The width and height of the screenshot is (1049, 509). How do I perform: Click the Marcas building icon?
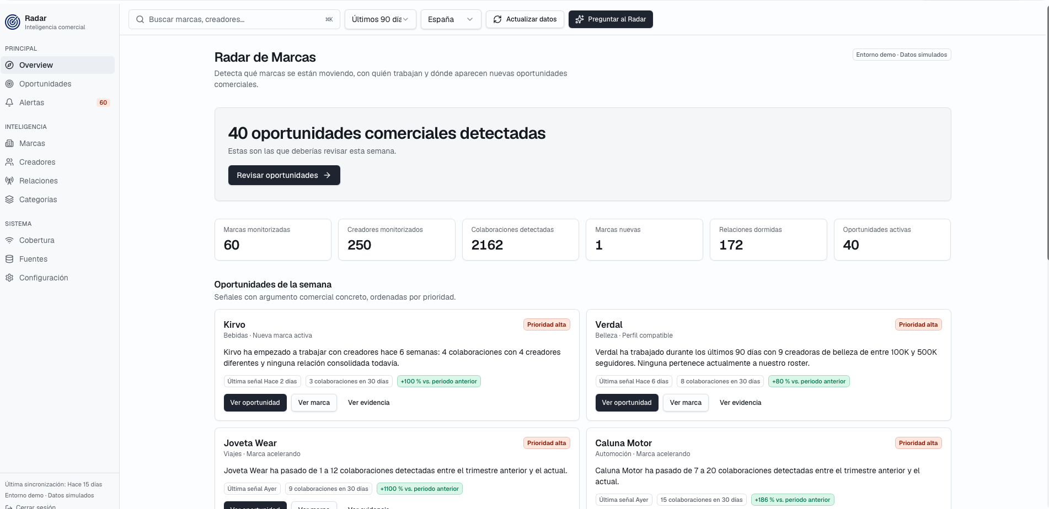point(9,143)
